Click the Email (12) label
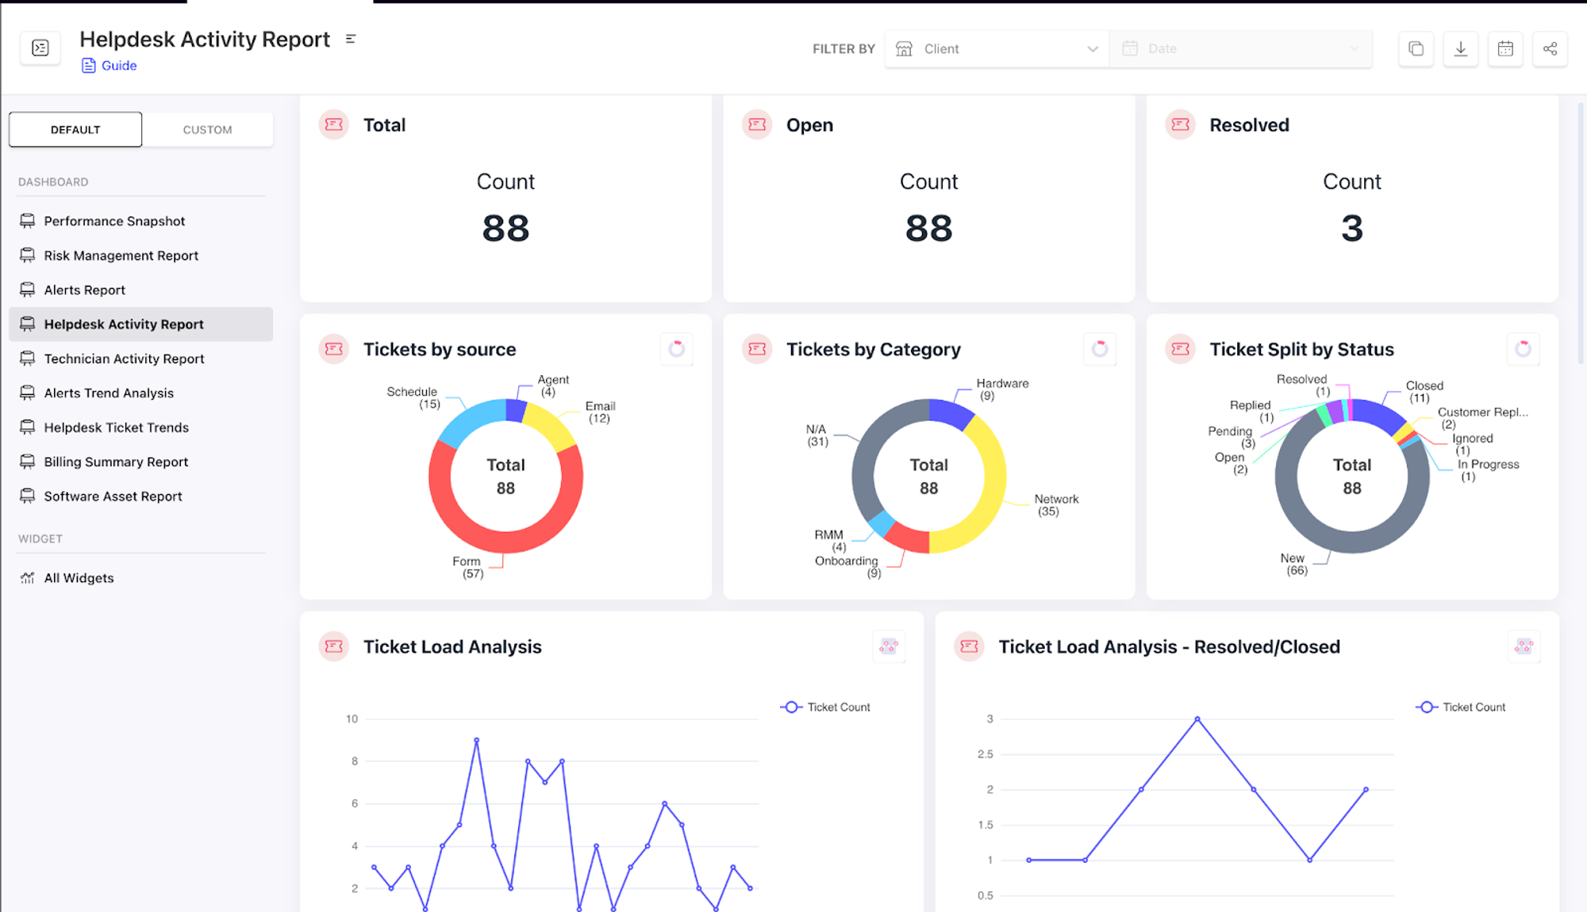This screenshot has height=912, width=1587. [x=600, y=412]
